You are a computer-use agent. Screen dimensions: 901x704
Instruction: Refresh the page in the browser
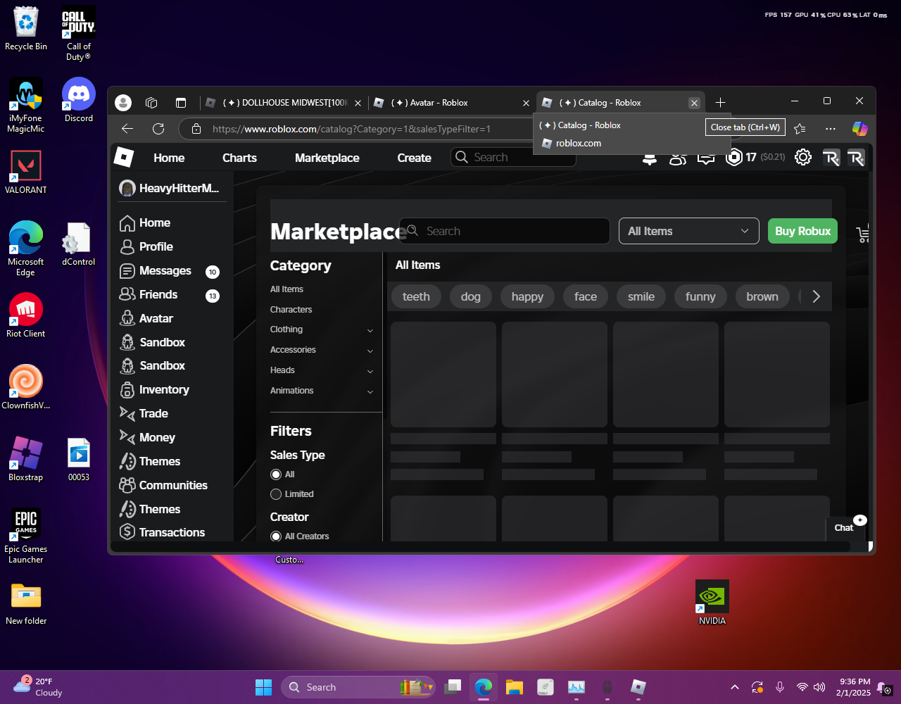(158, 129)
